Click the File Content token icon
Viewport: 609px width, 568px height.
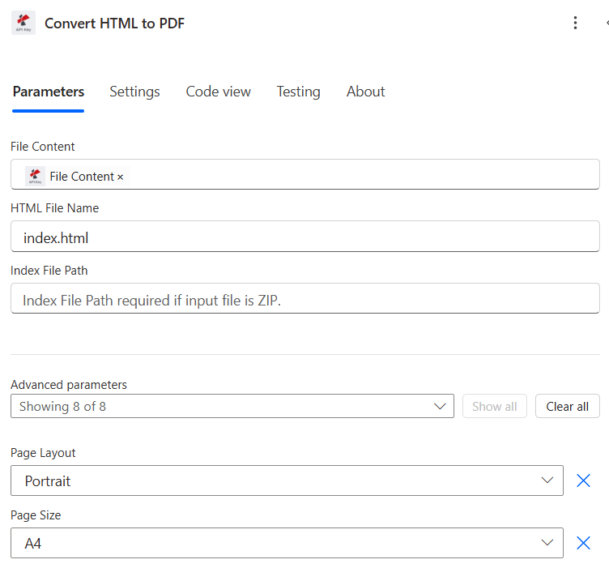pos(35,176)
